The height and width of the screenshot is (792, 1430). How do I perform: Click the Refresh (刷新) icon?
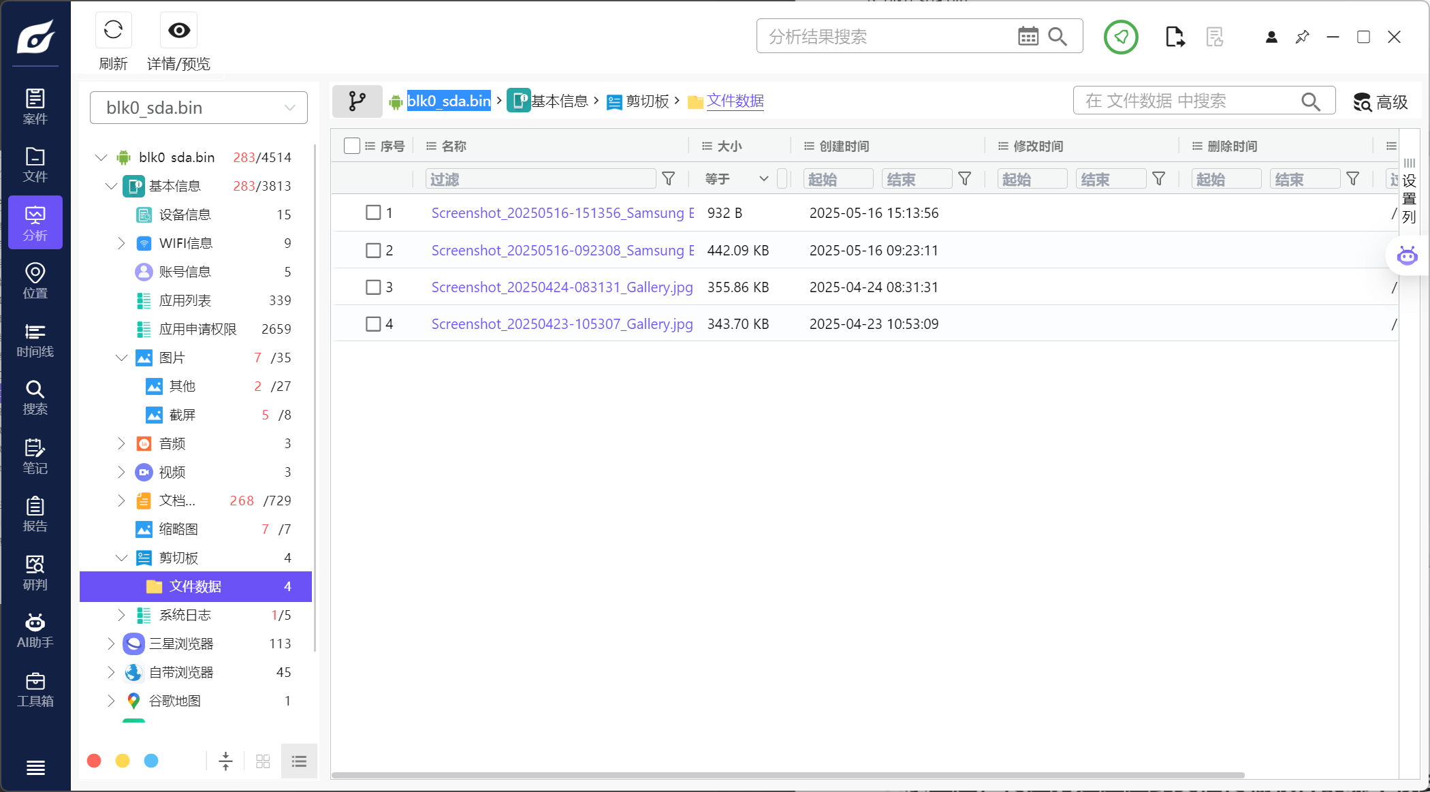coord(113,30)
